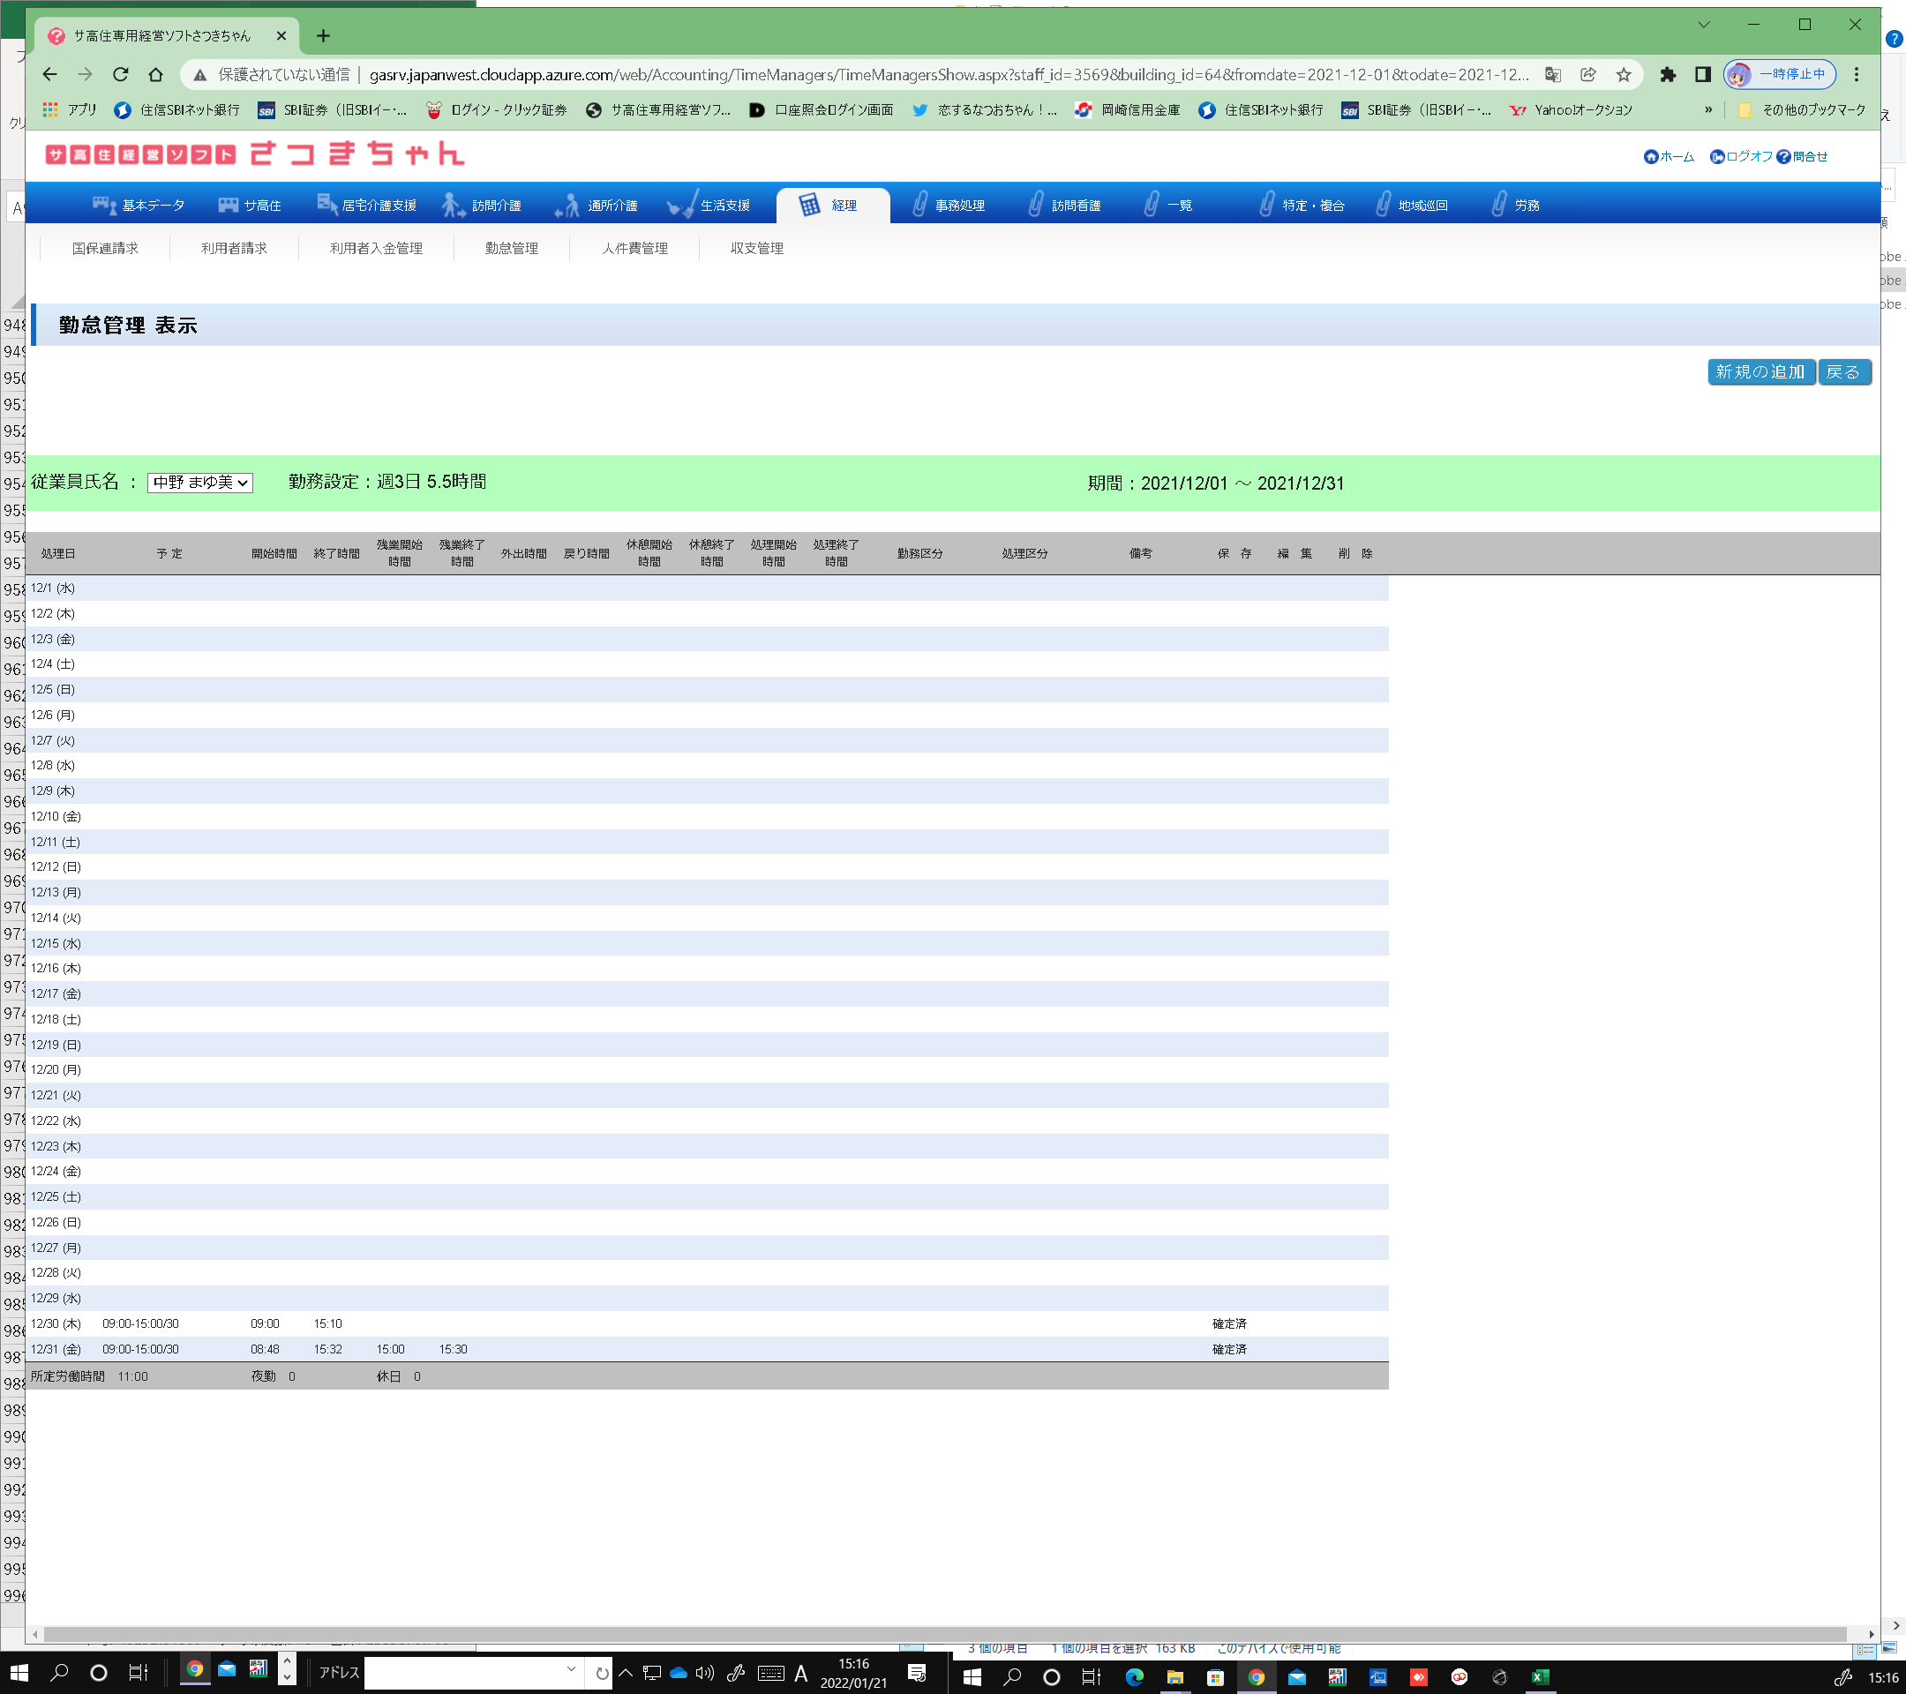Screen dimensions: 1906x1694
Task: Bookmark page with the star icon
Action: (1625, 75)
